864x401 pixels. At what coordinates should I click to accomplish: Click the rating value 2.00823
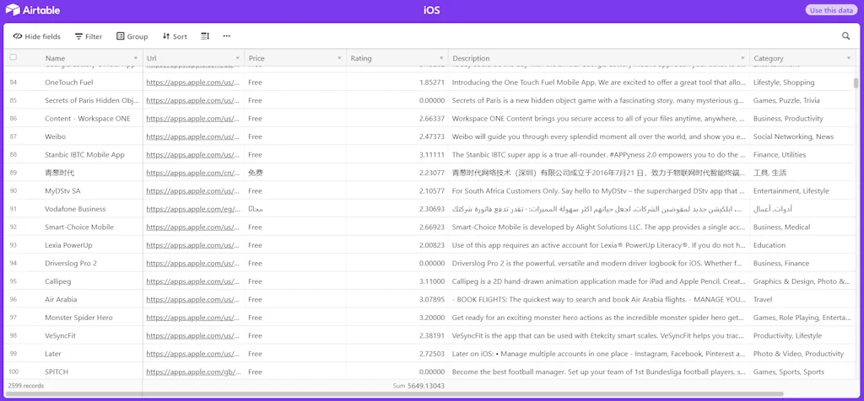click(x=431, y=245)
